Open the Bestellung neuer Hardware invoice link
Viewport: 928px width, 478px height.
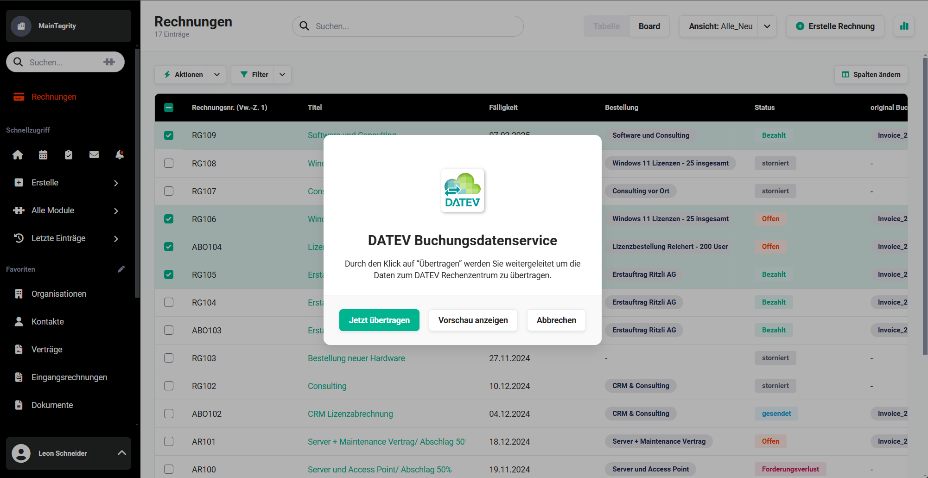tap(356, 358)
